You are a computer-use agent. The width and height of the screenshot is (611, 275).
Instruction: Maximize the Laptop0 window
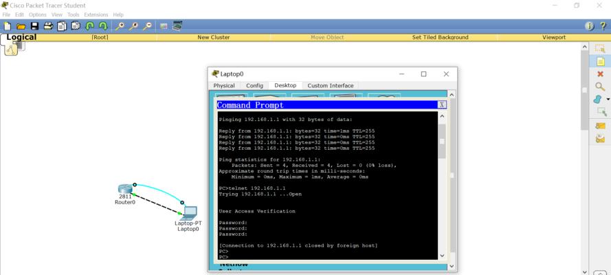[x=423, y=74]
